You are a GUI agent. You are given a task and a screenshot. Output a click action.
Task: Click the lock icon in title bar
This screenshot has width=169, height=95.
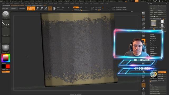[x=159, y=1]
